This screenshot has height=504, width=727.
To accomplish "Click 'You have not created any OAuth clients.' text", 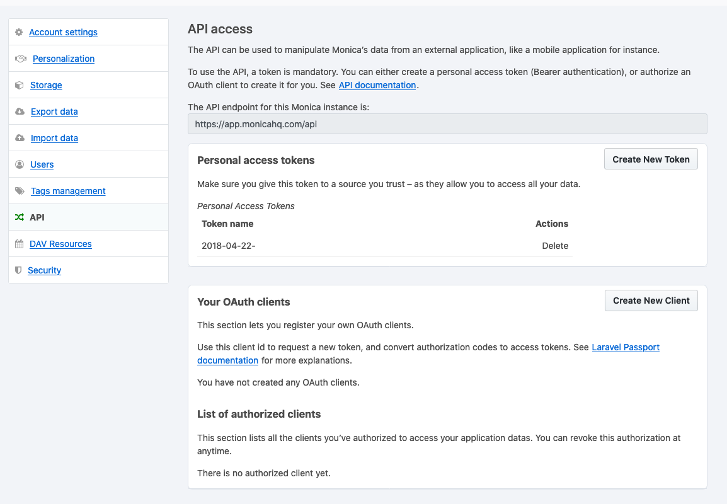I will (x=278, y=382).
